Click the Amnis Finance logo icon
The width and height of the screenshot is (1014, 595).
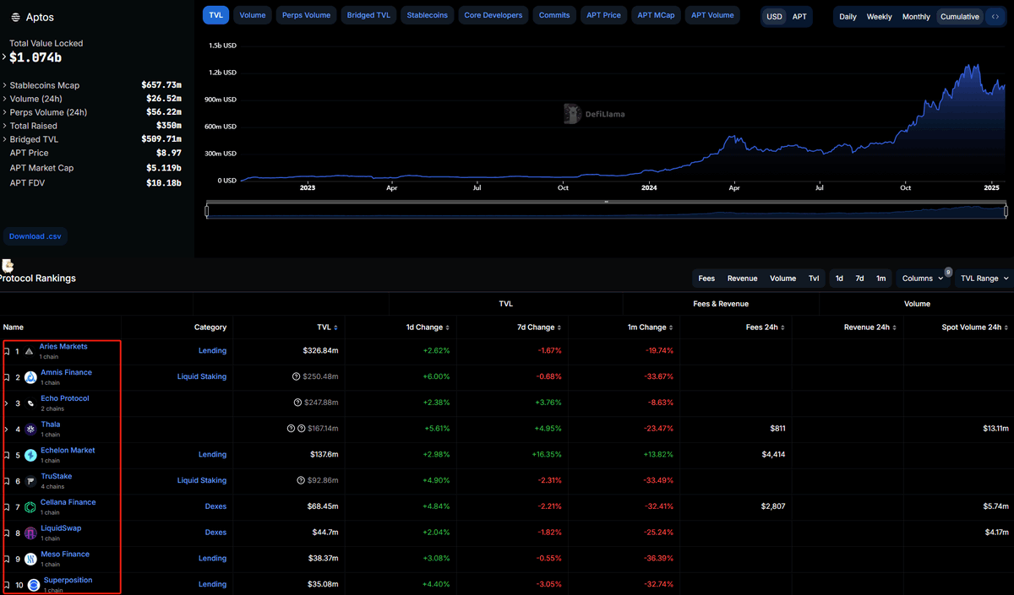point(30,377)
